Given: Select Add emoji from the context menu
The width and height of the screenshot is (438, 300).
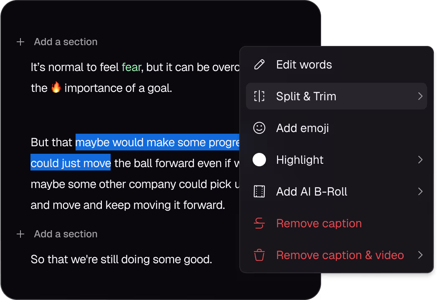Looking at the screenshot, I should click(x=302, y=128).
